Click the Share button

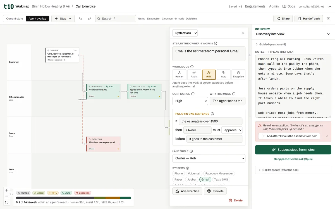pos(283,19)
